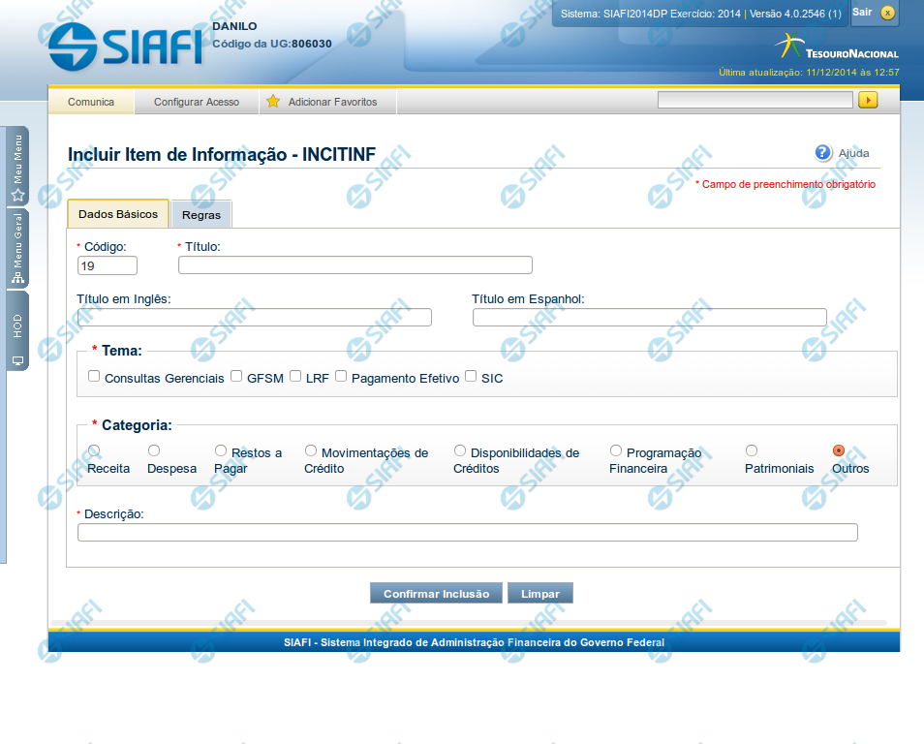This screenshot has height=744, width=924.
Task: Tick the Pagamento Efetivo checkbox
Action: tap(341, 377)
